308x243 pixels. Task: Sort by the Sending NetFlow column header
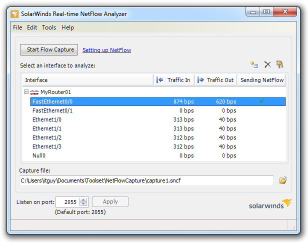pos(262,80)
